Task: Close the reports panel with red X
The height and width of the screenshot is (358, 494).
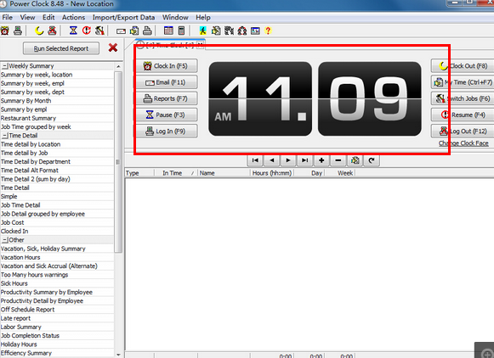Action: [x=113, y=48]
